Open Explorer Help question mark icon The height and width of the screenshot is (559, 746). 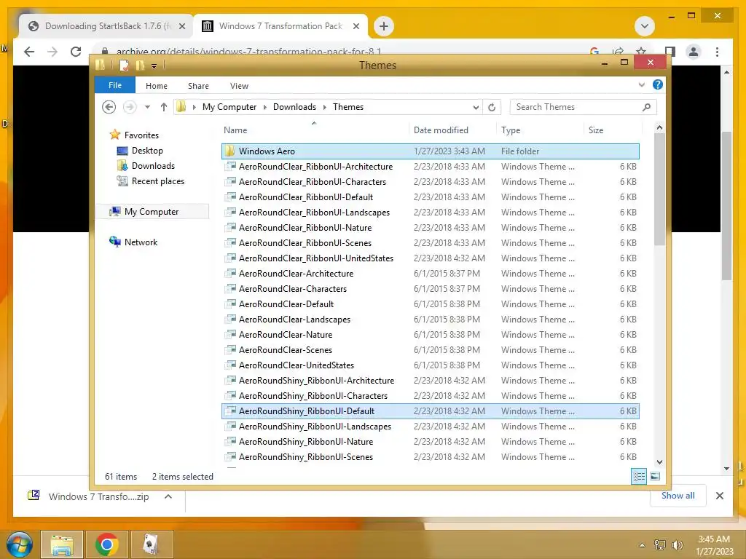658,84
